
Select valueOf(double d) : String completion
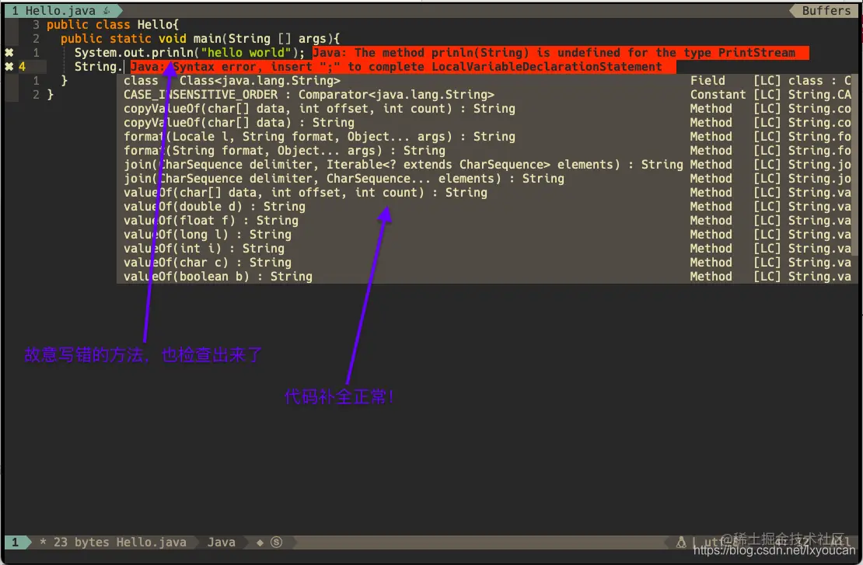click(x=214, y=207)
